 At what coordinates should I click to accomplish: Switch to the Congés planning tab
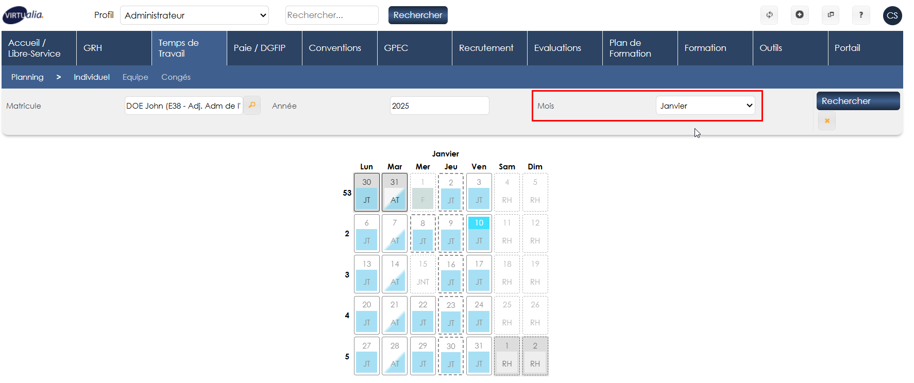(x=176, y=77)
